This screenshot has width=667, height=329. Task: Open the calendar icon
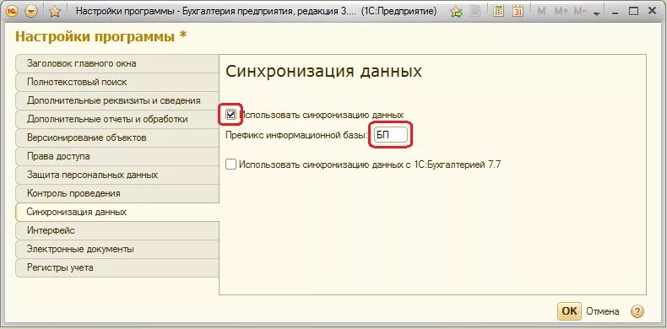pos(518,12)
